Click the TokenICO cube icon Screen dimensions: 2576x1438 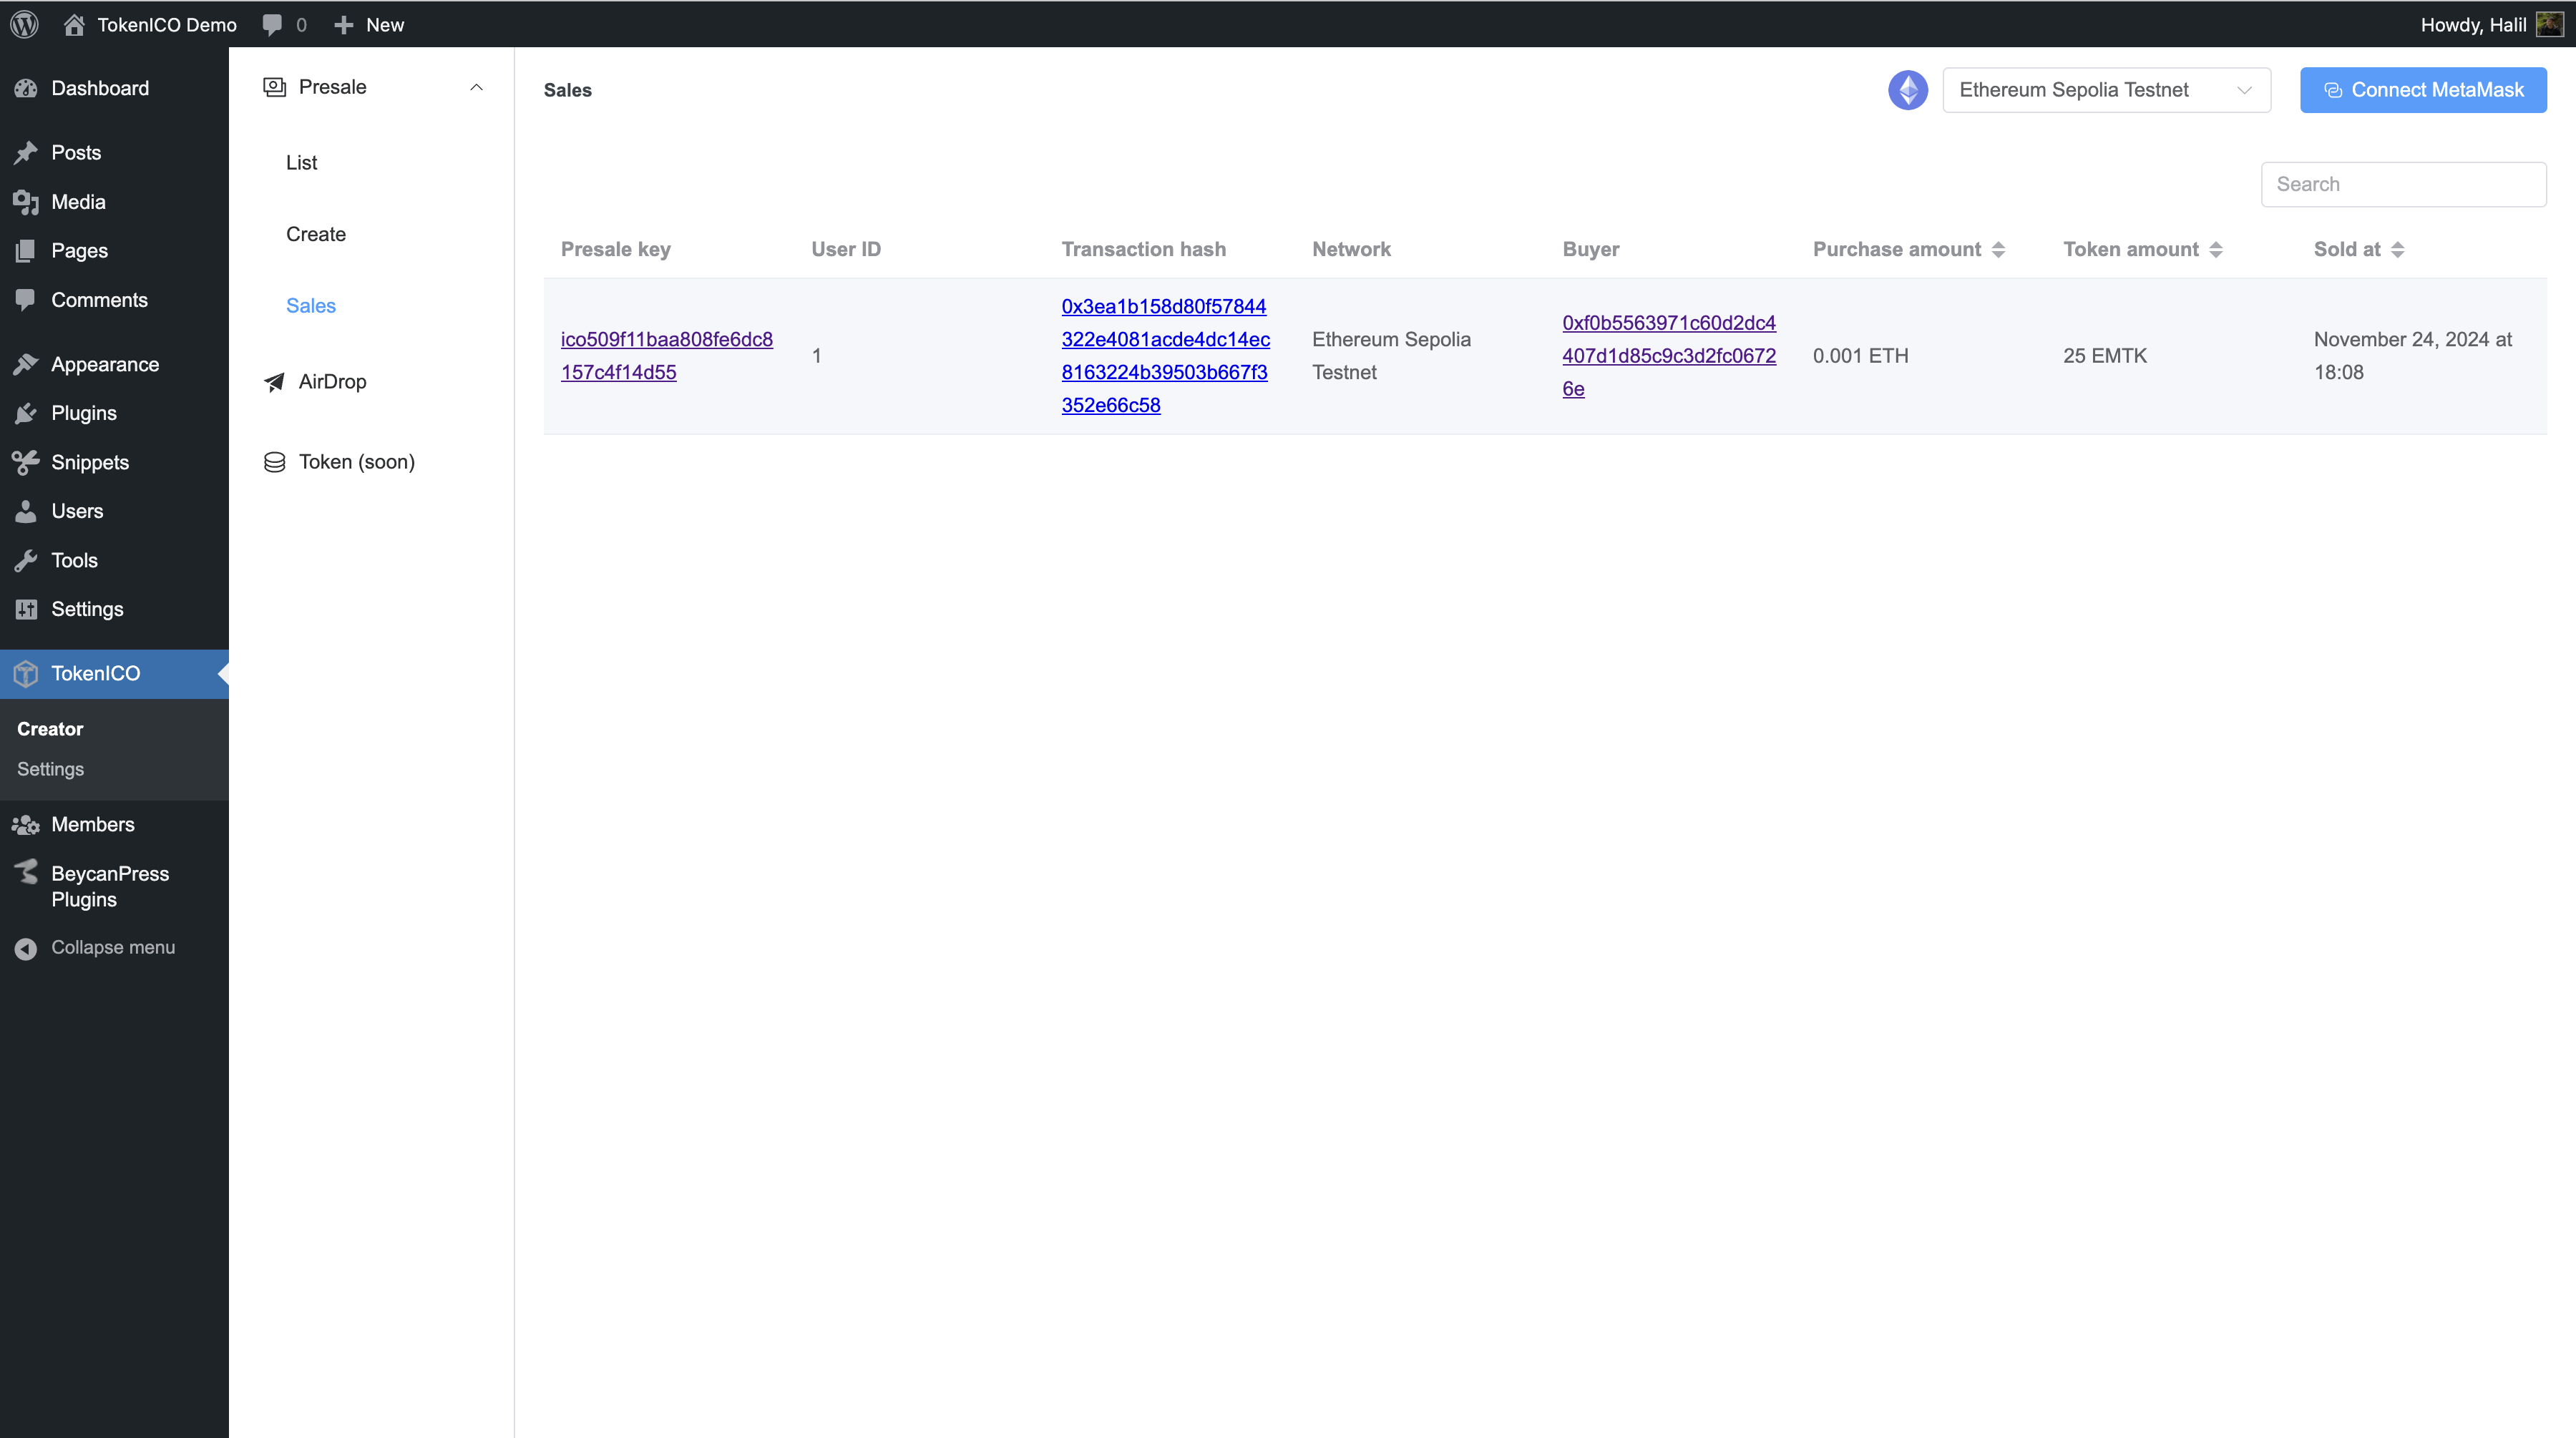coord(26,673)
